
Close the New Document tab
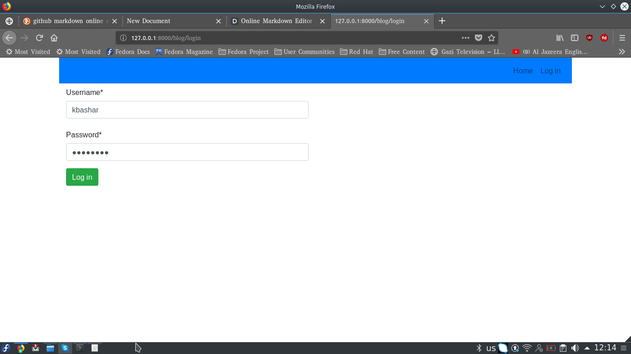tap(218, 21)
